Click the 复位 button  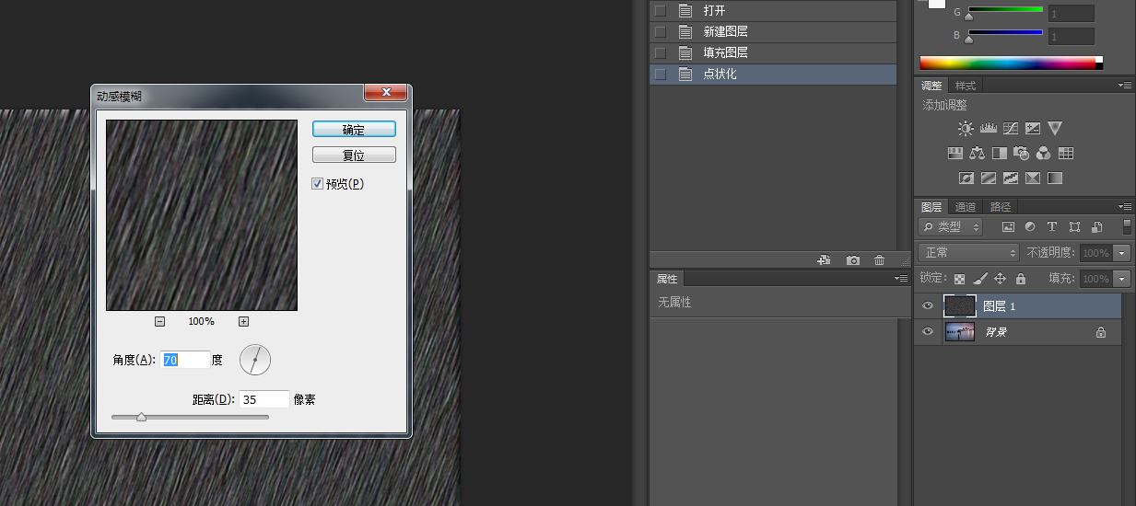pyautogui.click(x=354, y=155)
